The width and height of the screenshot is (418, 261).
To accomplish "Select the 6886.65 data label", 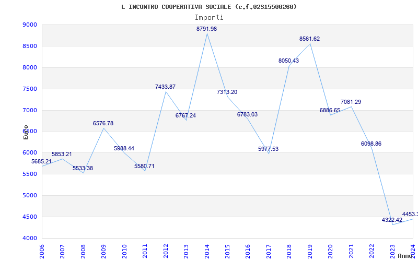I will 330,110.
